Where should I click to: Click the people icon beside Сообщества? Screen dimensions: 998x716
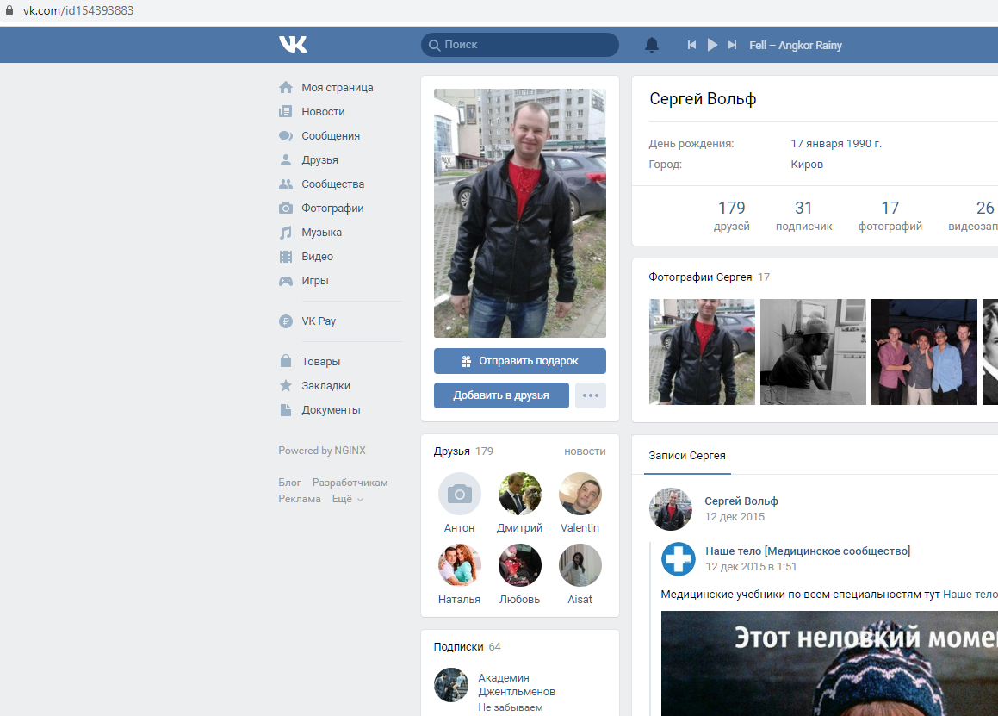[286, 184]
